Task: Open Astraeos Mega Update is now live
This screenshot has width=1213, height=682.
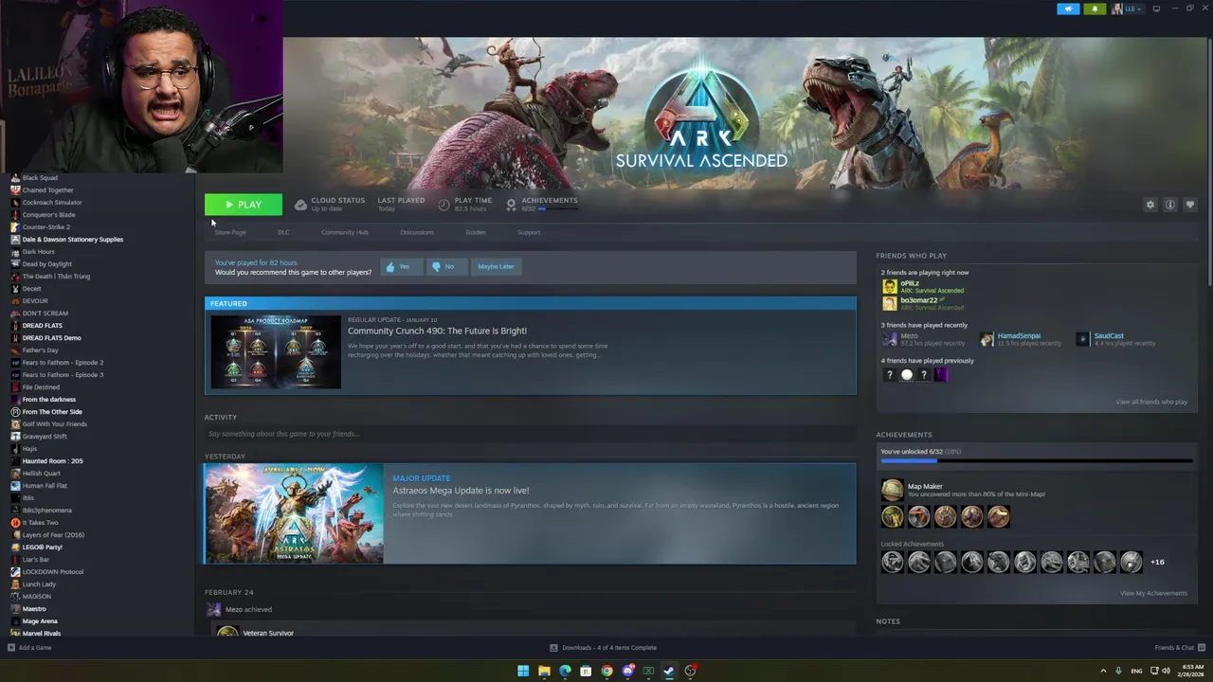Action: click(461, 491)
